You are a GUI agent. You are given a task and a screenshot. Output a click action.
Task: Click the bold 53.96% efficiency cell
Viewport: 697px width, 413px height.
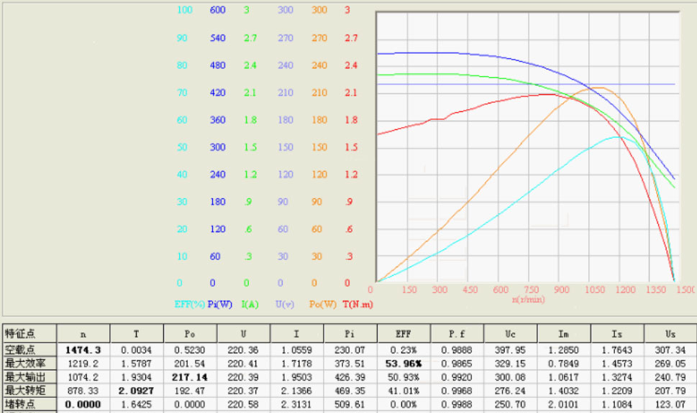404,363
